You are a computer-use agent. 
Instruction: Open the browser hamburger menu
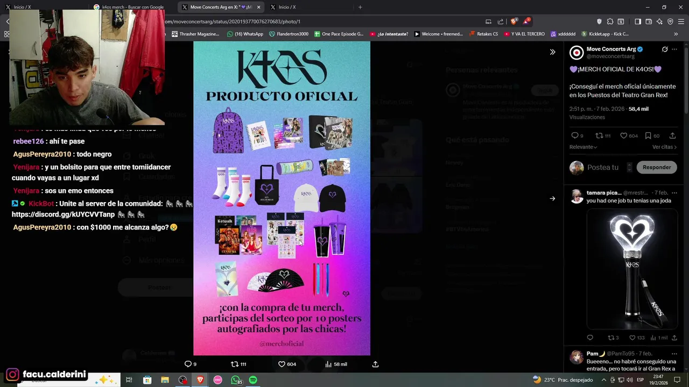point(681,21)
